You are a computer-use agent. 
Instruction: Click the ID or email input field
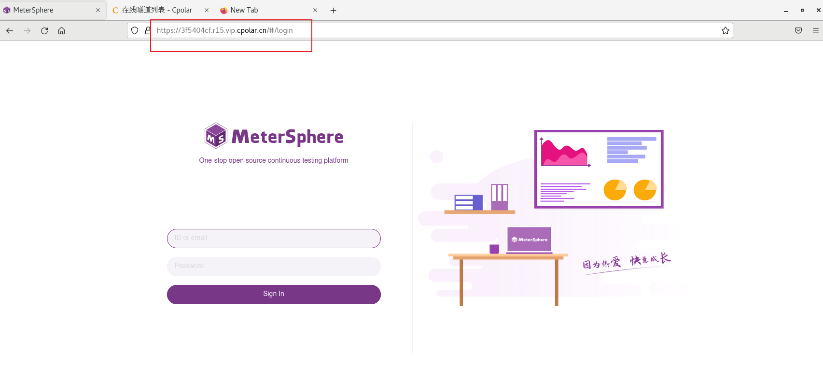coord(274,239)
